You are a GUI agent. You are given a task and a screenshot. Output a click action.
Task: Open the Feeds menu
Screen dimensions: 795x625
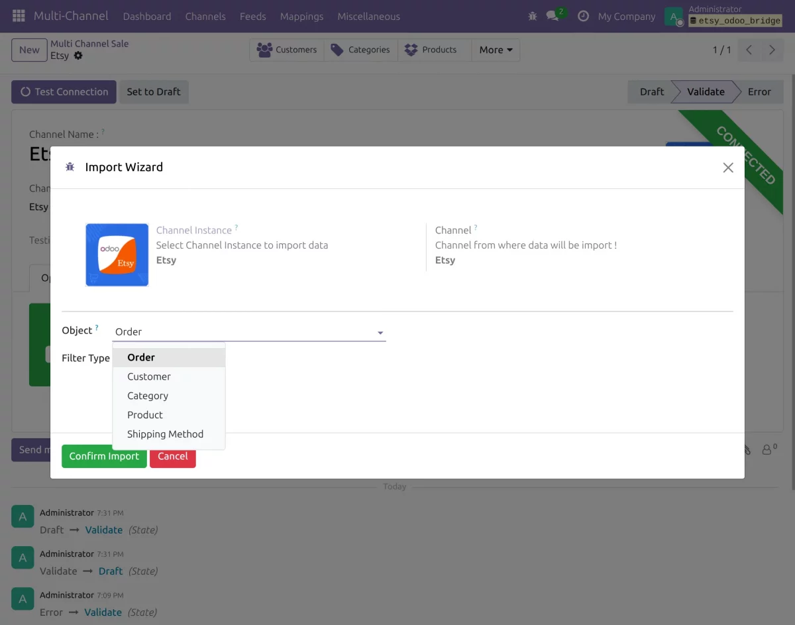click(253, 17)
